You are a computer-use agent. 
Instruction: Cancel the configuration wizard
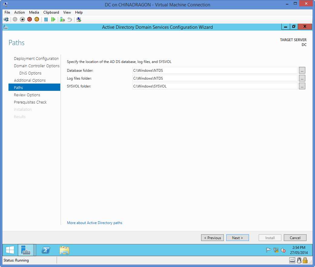click(x=295, y=238)
